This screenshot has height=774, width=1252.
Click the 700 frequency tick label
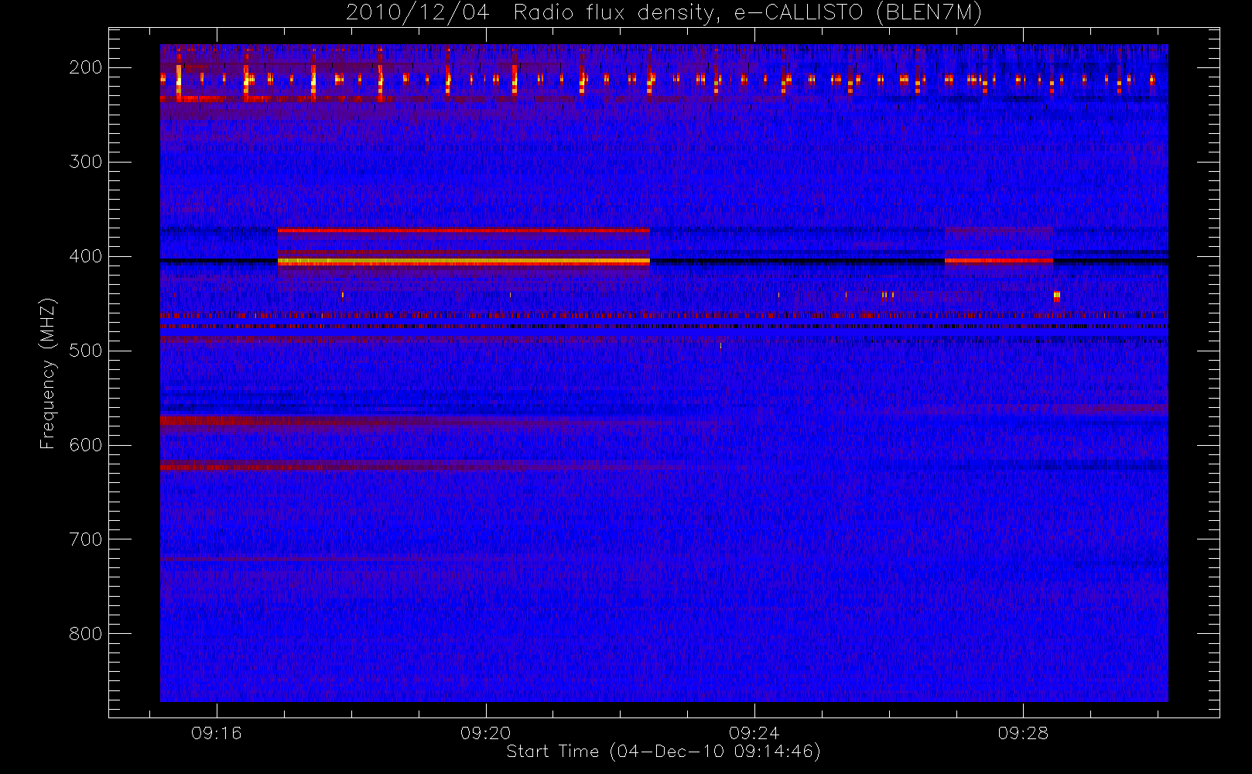pyautogui.click(x=86, y=539)
